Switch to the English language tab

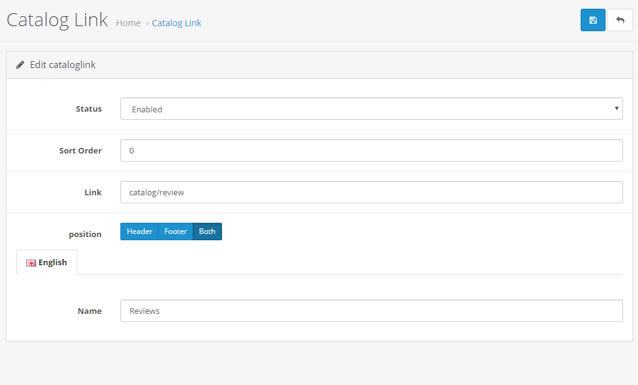(47, 263)
